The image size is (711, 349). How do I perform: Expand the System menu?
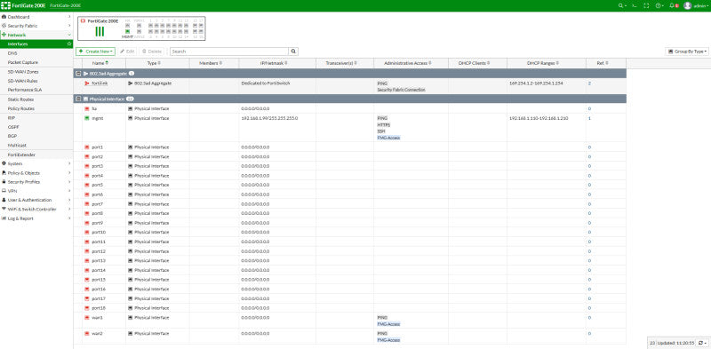36,163
